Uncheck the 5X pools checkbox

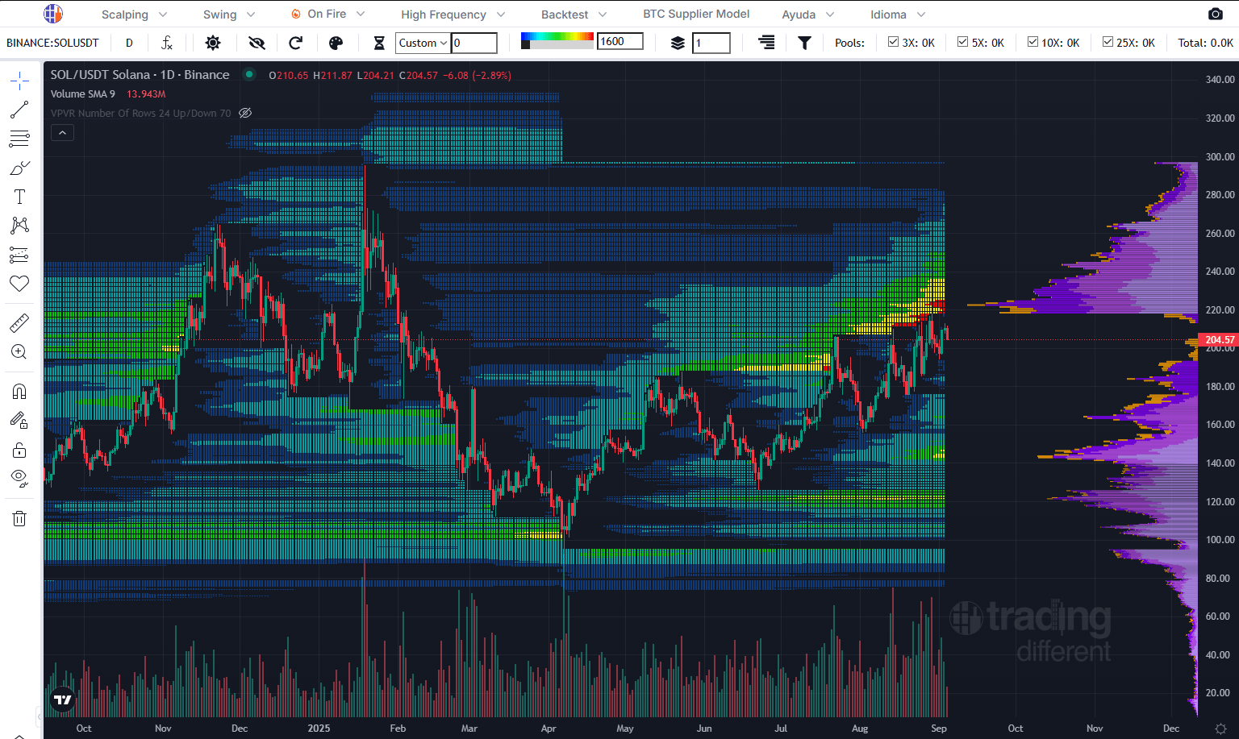click(962, 42)
